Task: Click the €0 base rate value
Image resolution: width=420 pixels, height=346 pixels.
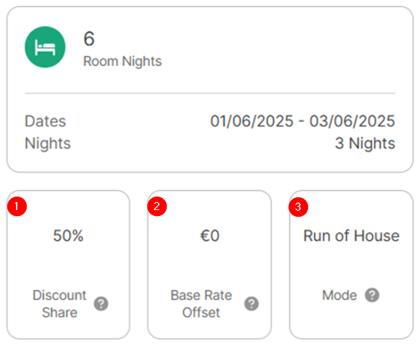Action: click(x=209, y=236)
